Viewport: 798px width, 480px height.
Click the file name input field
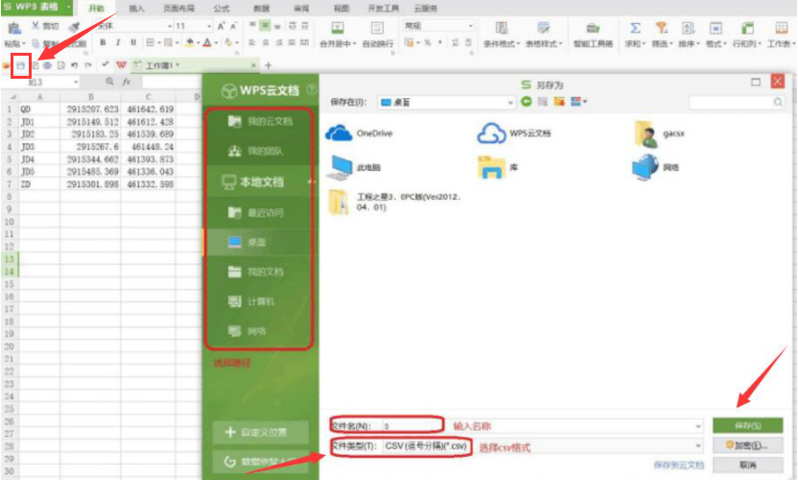[x=543, y=426]
